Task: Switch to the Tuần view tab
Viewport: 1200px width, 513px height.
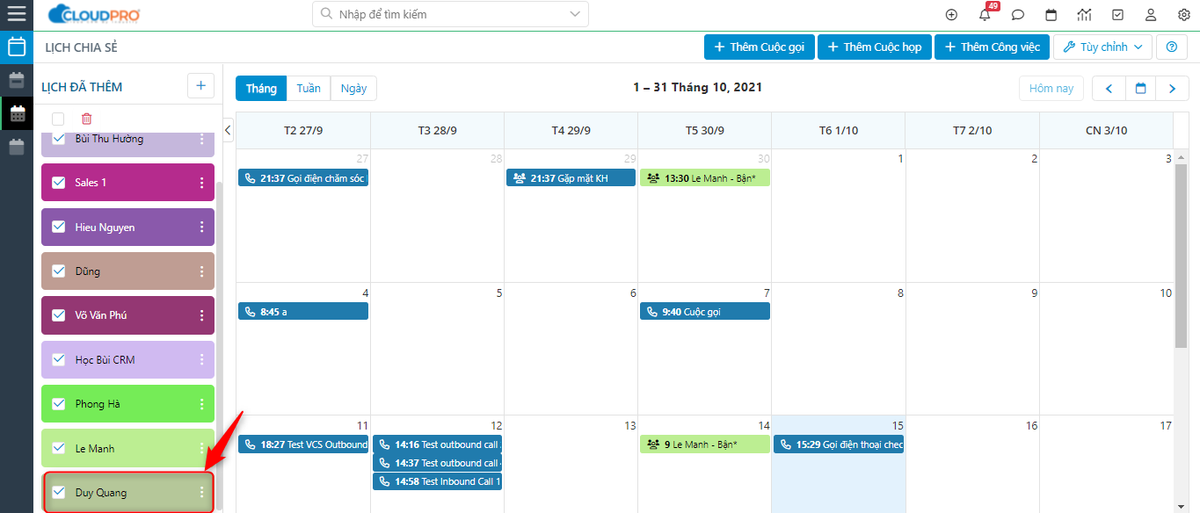Action: [309, 89]
